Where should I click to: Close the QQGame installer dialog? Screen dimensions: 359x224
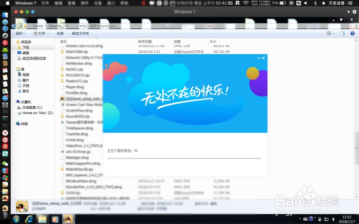click(x=263, y=58)
